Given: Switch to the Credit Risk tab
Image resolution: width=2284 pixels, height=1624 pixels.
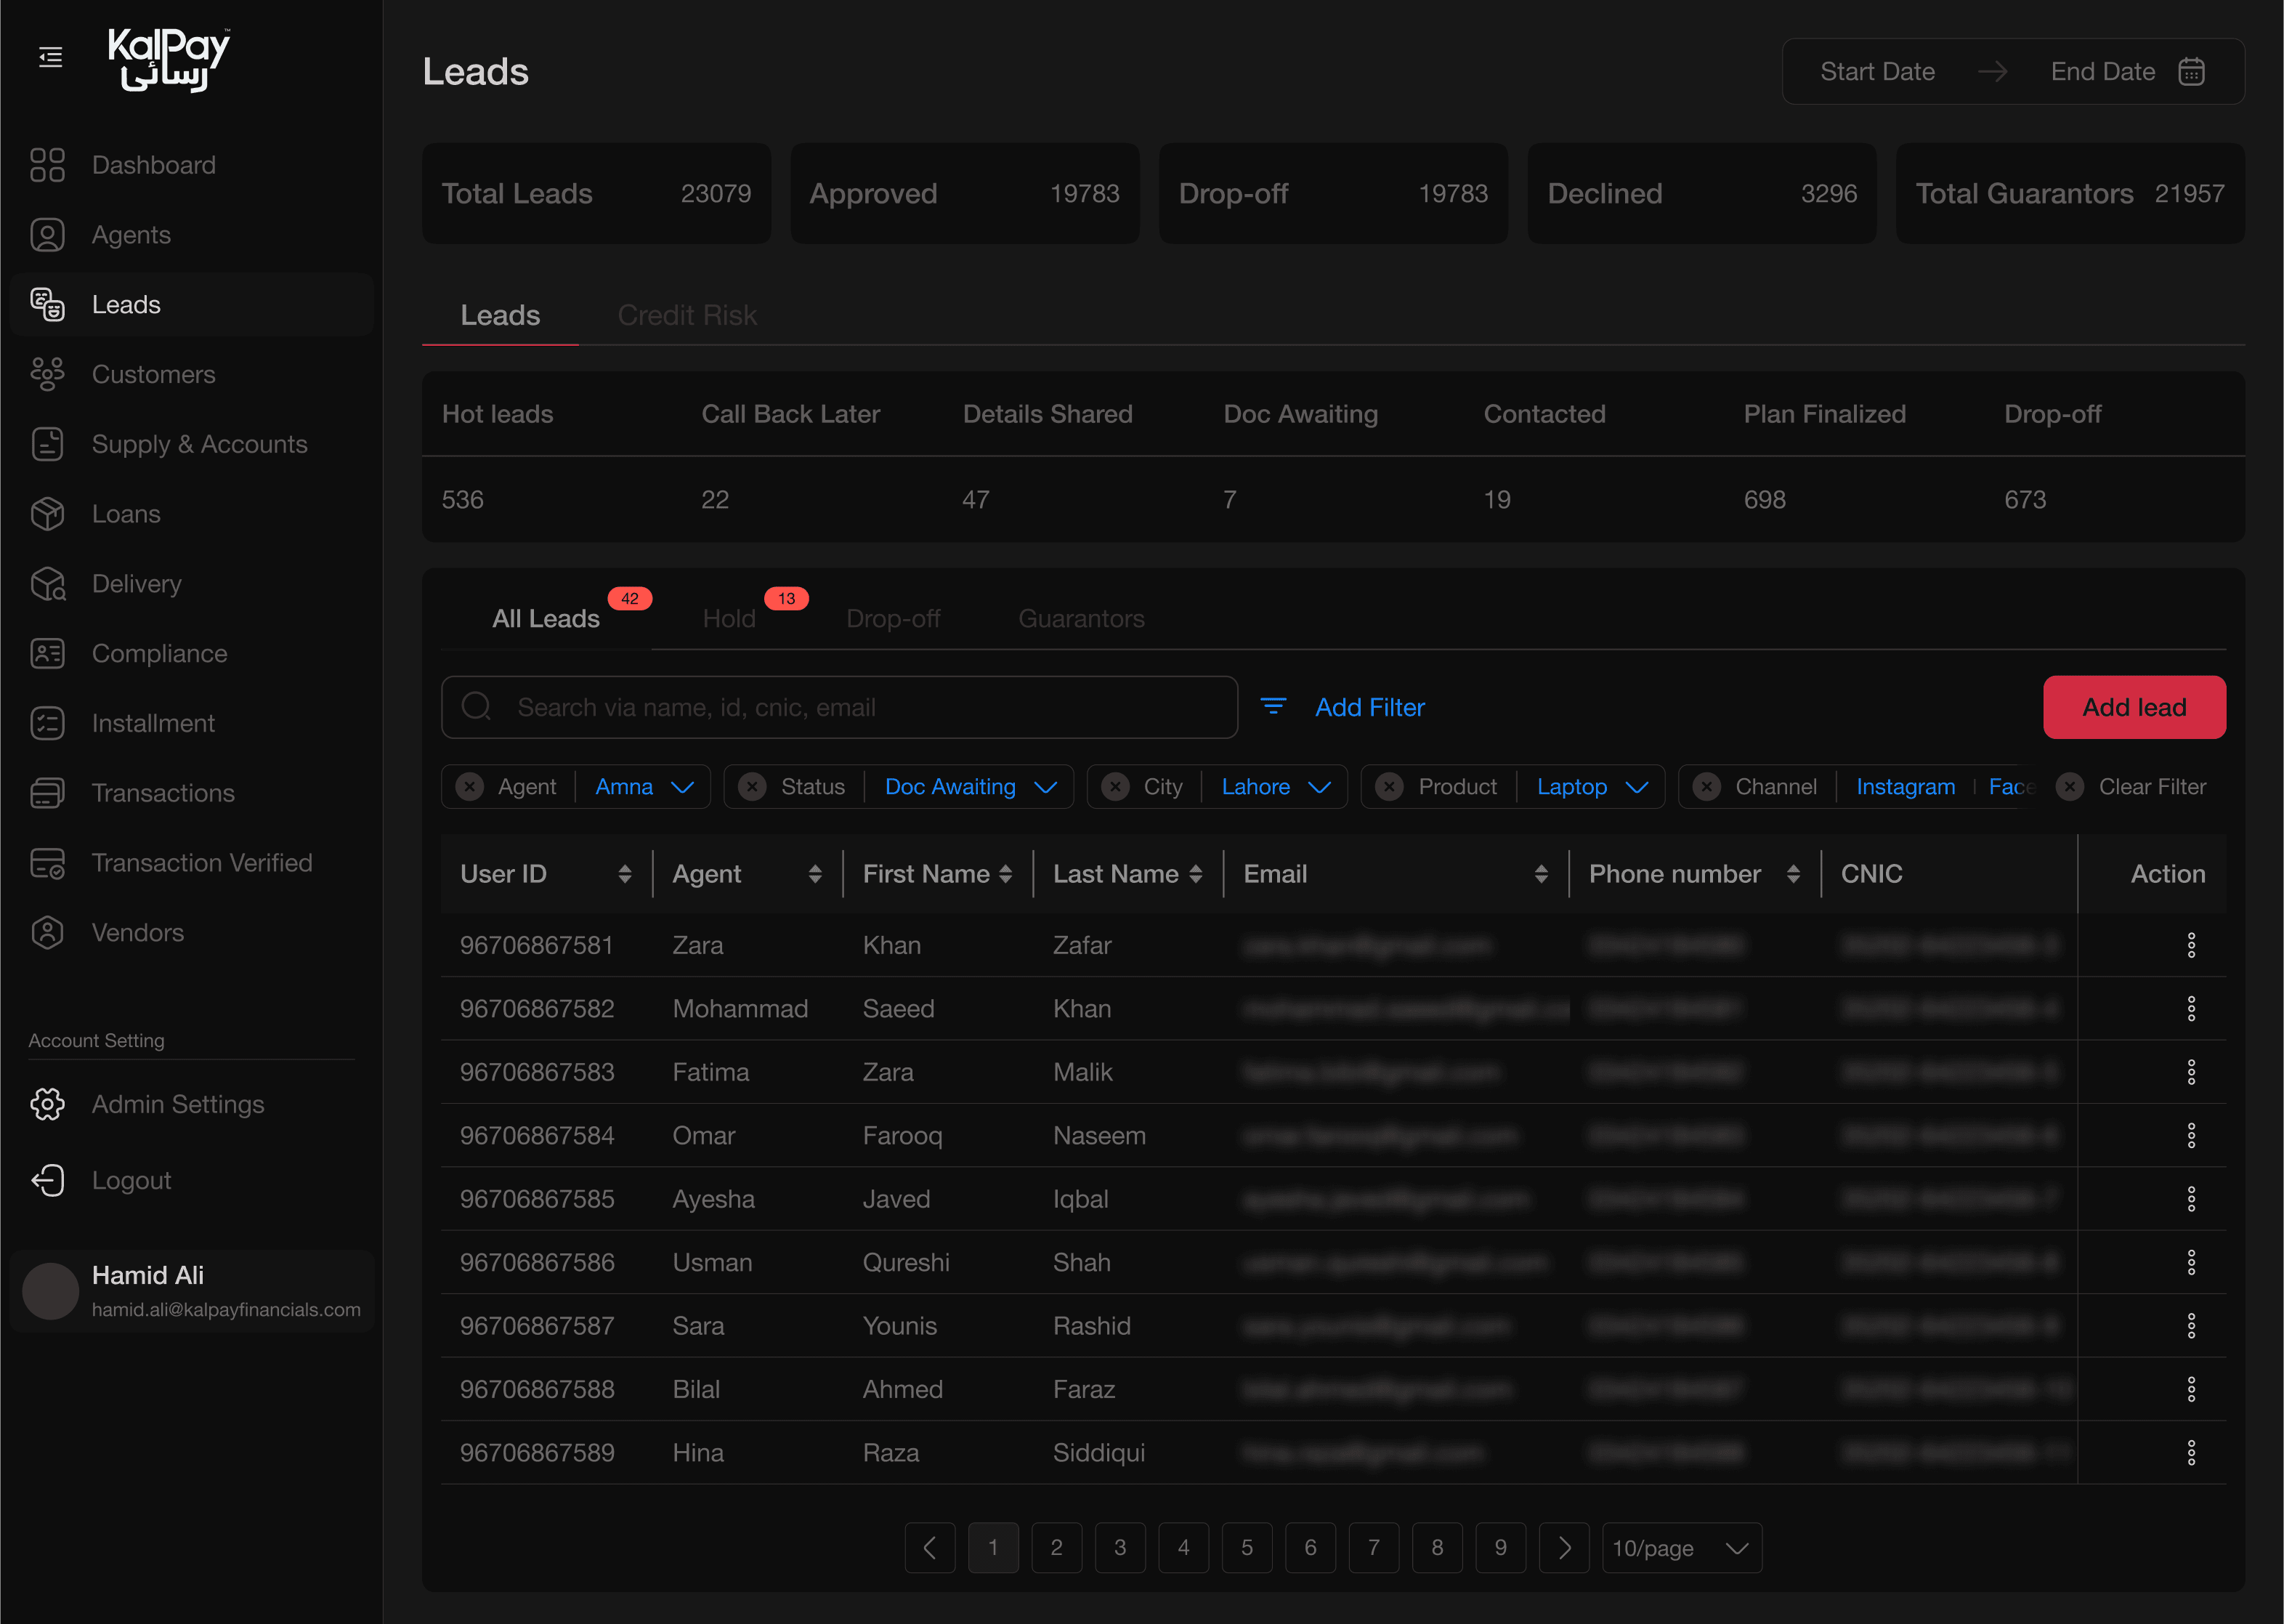Looking at the screenshot, I should 687,315.
